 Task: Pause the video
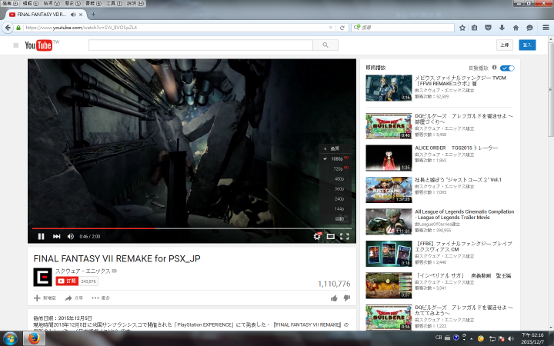click(x=41, y=237)
